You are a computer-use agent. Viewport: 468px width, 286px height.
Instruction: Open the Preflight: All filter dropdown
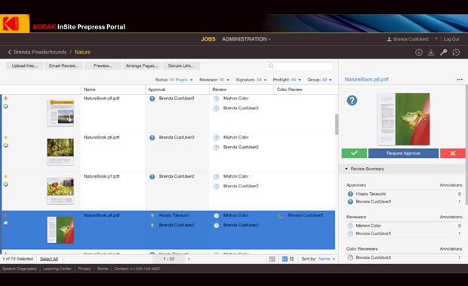point(287,80)
